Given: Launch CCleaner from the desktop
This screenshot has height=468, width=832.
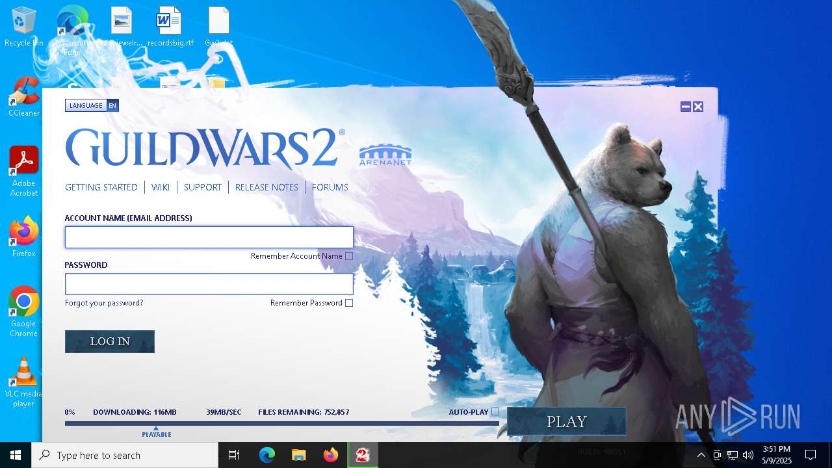Looking at the screenshot, I should pyautogui.click(x=24, y=97).
